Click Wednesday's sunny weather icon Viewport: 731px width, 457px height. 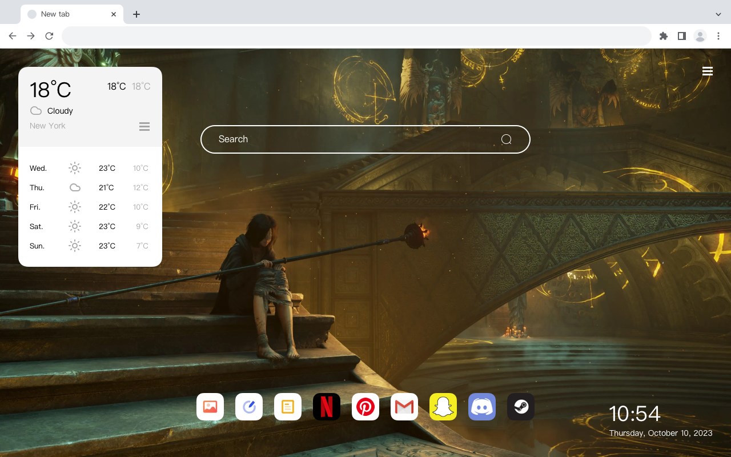[x=75, y=168]
